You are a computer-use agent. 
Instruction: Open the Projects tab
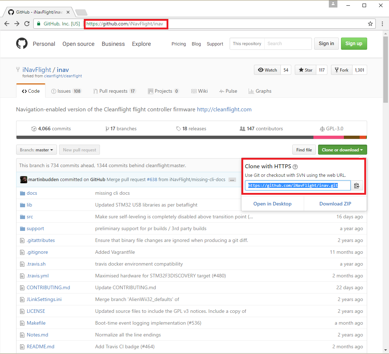pyautogui.click(x=163, y=91)
